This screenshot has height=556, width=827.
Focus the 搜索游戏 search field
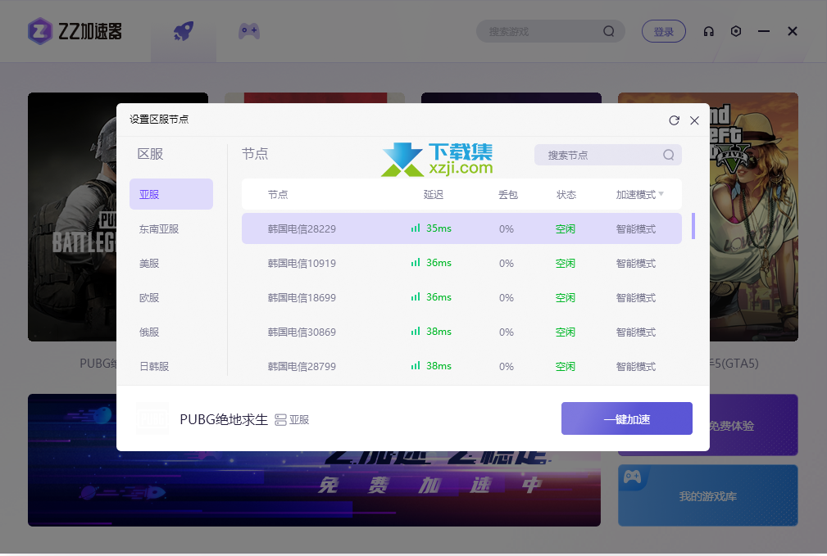pos(551,32)
